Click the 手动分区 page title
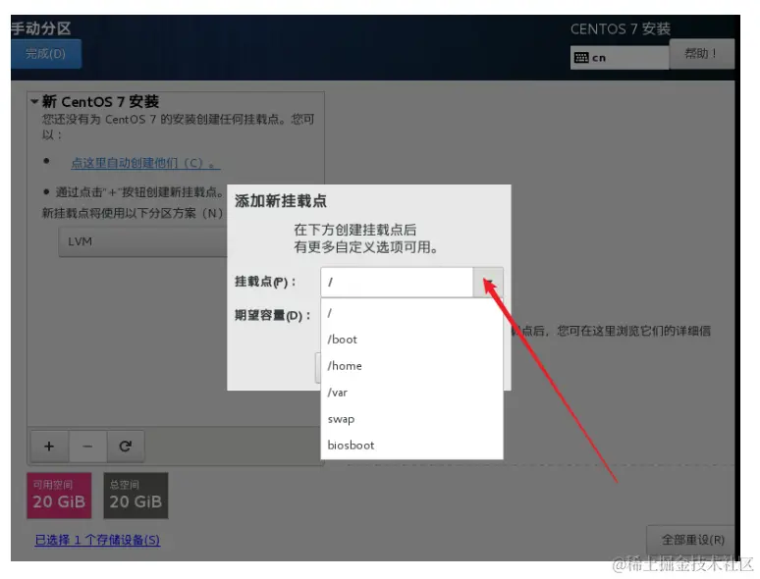The image size is (760, 579). pos(41,28)
